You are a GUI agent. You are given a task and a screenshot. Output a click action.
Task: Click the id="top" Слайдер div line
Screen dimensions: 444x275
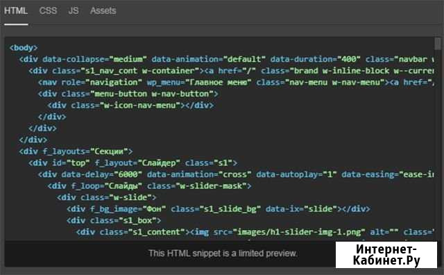click(133, 163)
